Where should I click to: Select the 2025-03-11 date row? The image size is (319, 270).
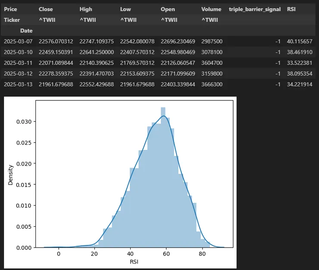coord(18,63)
